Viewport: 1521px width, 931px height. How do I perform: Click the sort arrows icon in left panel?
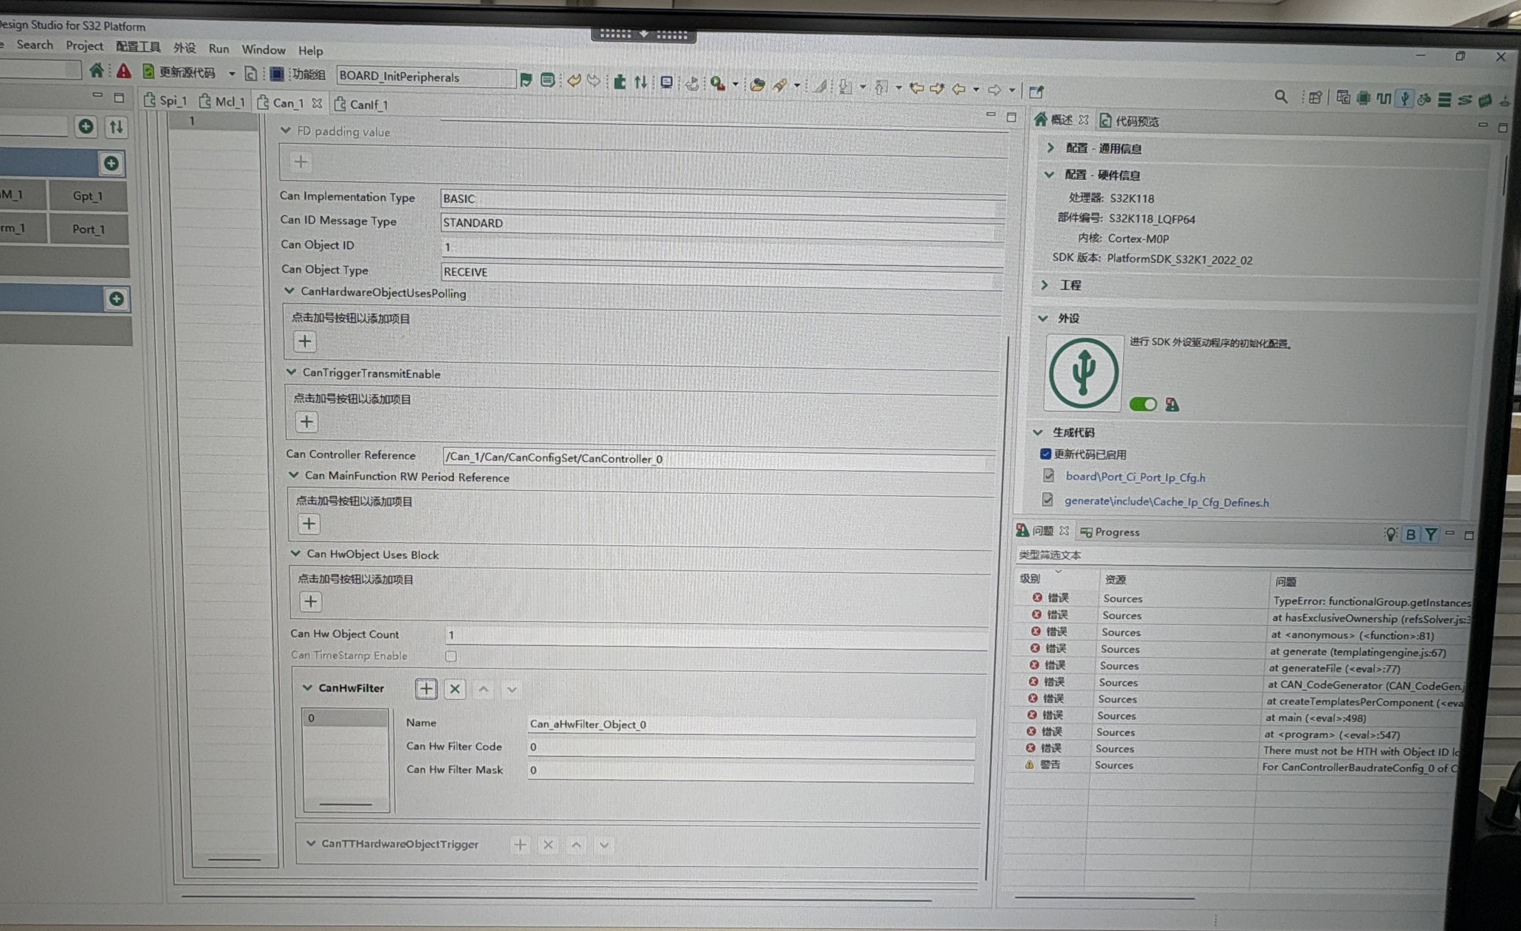(116, 127)
